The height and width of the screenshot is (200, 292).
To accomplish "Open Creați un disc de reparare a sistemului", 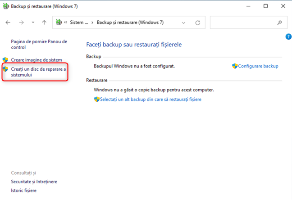I will (38, 72).
